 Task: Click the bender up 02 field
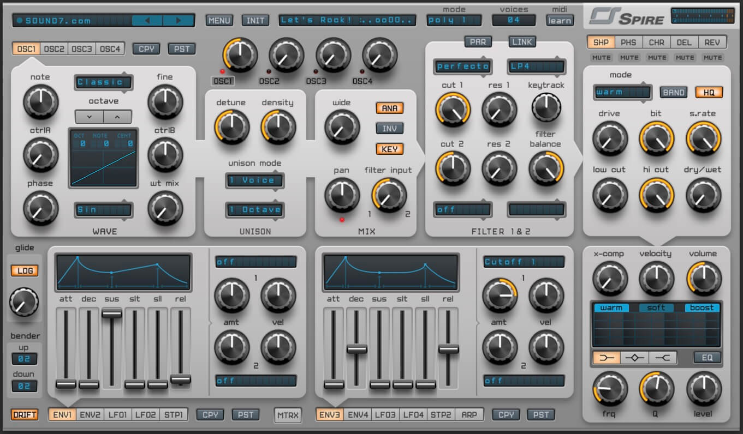tap(25, 359)
